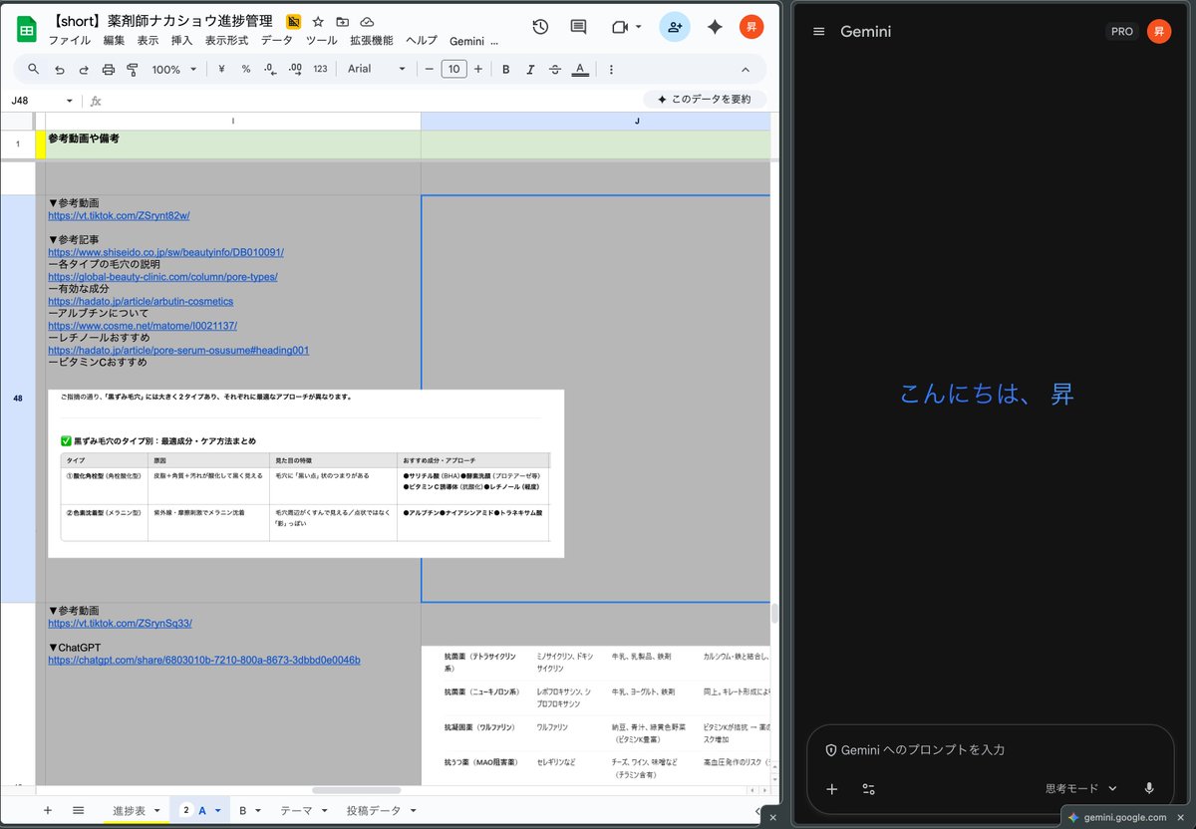Open the hadato.jp arbutin-cosmetics link
Screen dimensions: 1196x829
[141, 301]
